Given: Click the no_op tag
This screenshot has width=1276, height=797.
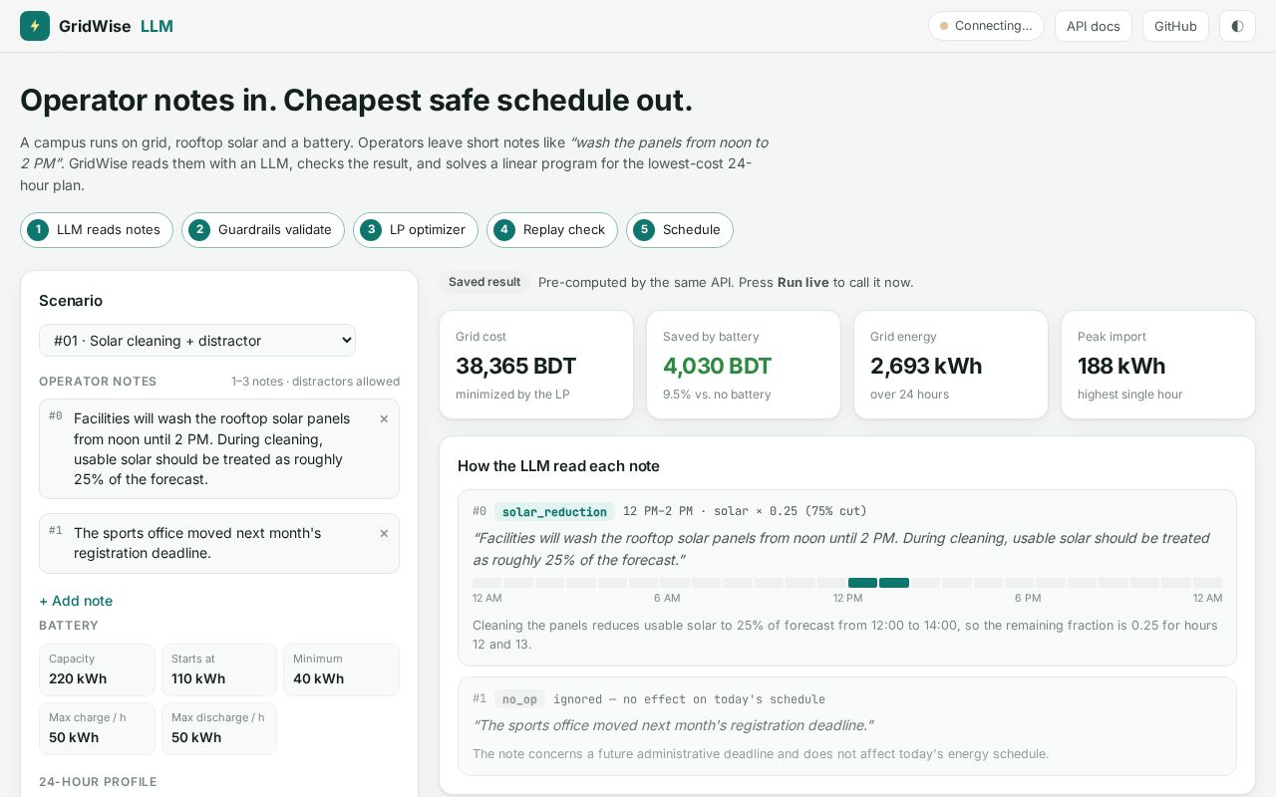Looking at the screenshot, I should pos(519,699).
